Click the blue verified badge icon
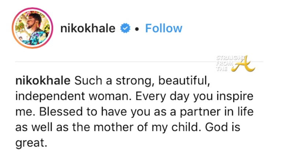This screenshot has width=282, height=154. tap(126, 29)
